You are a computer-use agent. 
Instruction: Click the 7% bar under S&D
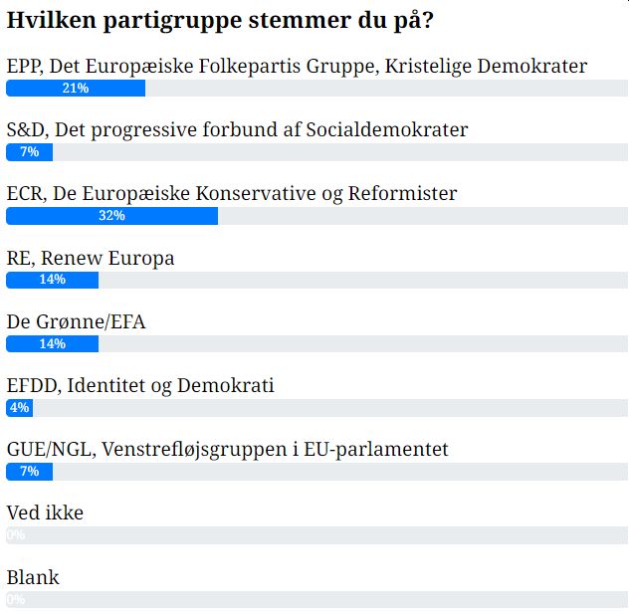pyautogui.click(x=29, y=152)
